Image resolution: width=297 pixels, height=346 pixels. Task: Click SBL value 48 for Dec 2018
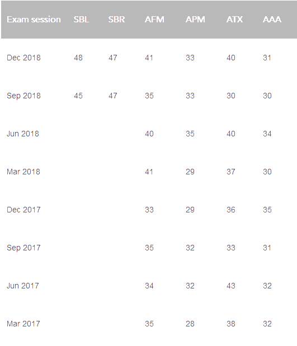pyautogui.click(x=78, y=58)
